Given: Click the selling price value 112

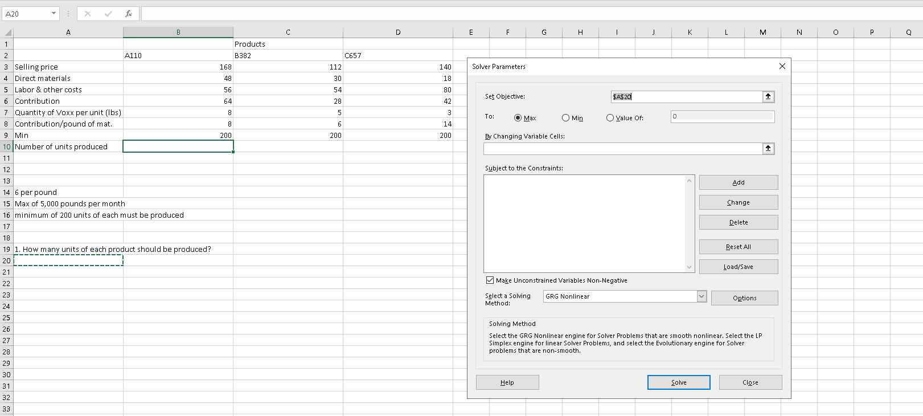Looking at the screenshot, I should coord(288,67).
